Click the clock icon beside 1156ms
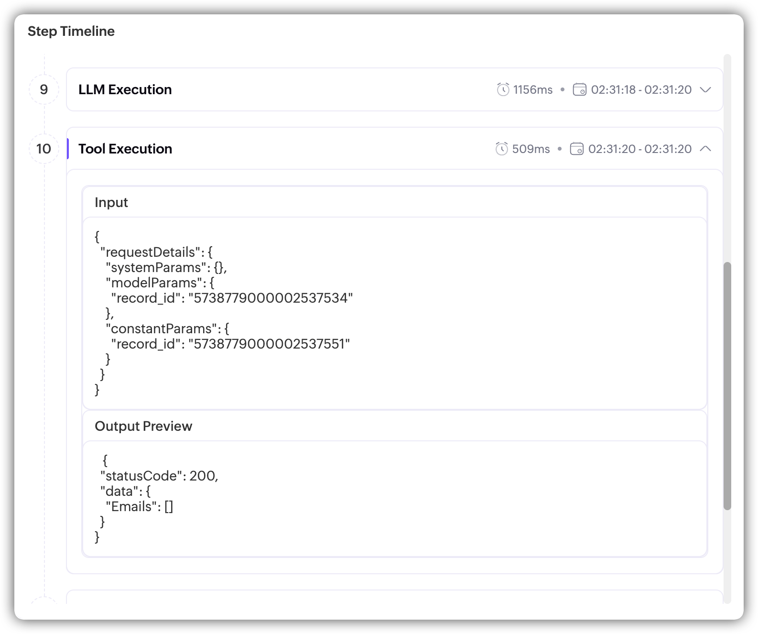The width and height of the screenshot is (758, 634). point(503,89)
